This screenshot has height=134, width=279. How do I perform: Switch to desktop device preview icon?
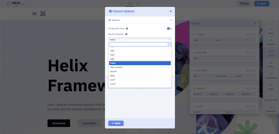click(x=130, y=3)
